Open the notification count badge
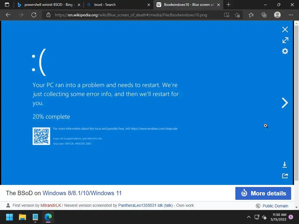This screenshot has width=299, height=224. 291,217
